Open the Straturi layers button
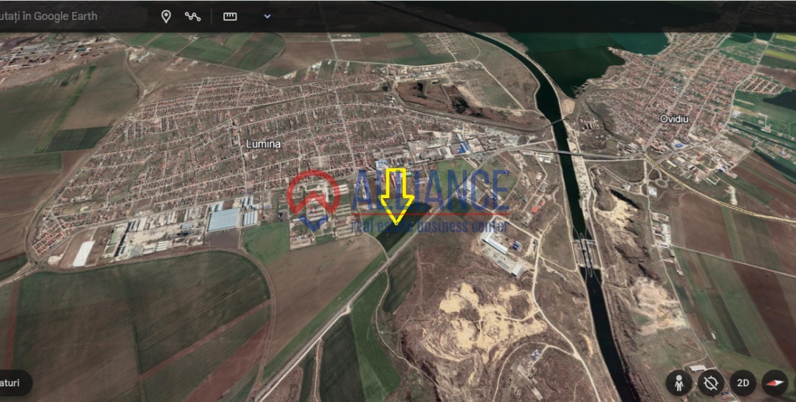 14,383
